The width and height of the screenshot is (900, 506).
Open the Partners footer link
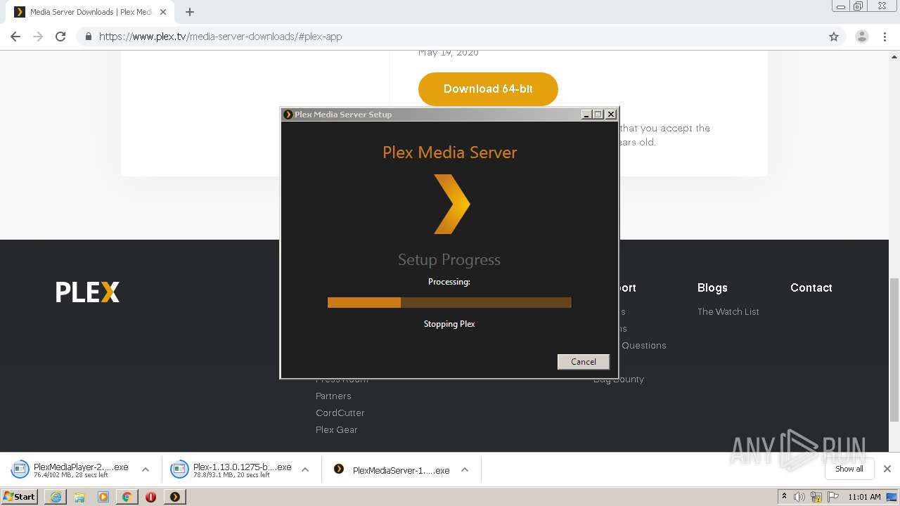pyautogui.click(x=333, y=396)
